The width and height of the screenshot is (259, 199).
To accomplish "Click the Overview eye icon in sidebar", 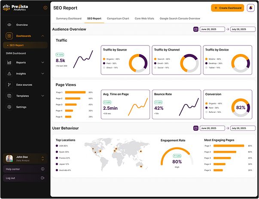I will [9, 25].
